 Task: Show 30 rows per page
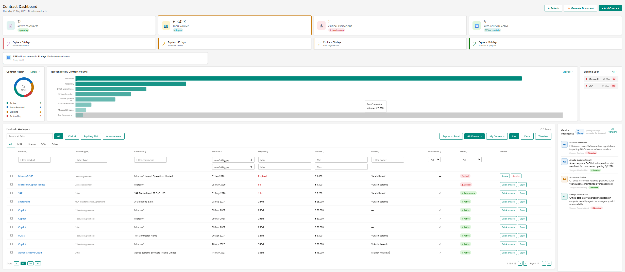tap(30, 263)
